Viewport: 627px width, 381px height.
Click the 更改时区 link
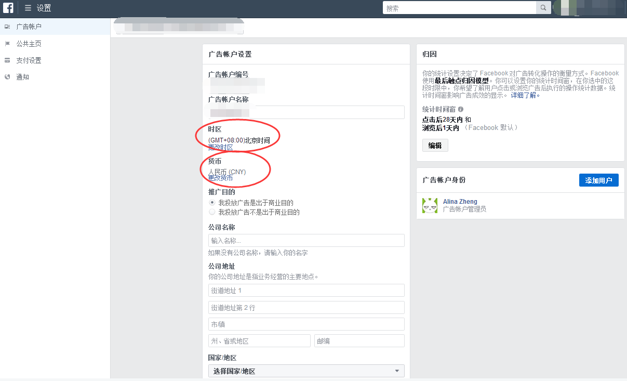[220, 147]
